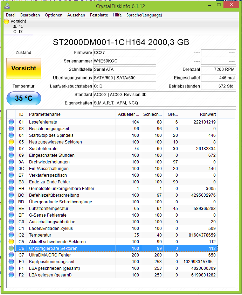Image resolution: width=242 pixels, height=295 pixels.
Task: Click status icon for Gemeldete unkorrigierbare Fehler
Action: point(11,188)
